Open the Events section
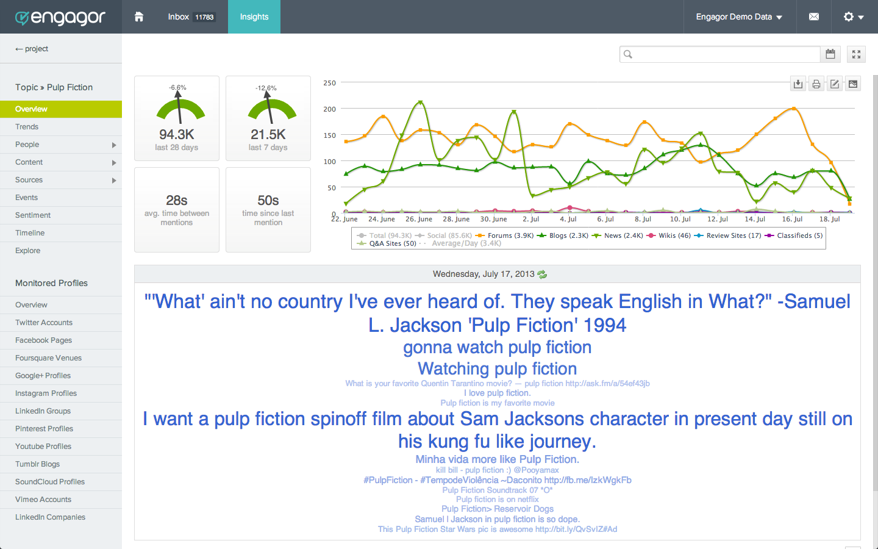The height and width of the screenshot is (549, 878). [x=61, y=198]
